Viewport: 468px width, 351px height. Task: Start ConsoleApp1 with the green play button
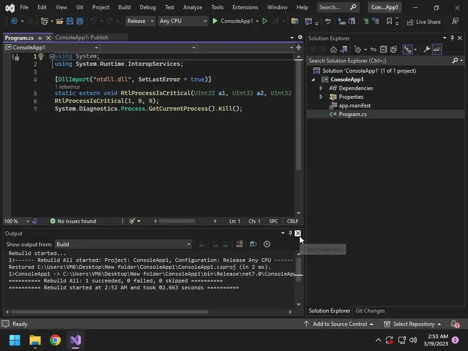pyautogui.click(x=215, y=21)
